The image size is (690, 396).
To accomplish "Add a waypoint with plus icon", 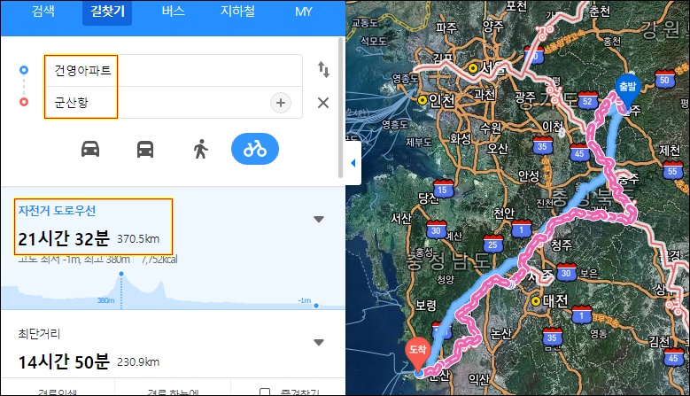I will coord(280,103).
